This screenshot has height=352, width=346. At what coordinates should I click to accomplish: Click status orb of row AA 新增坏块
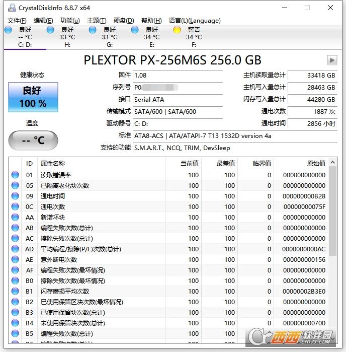[15, 217]
